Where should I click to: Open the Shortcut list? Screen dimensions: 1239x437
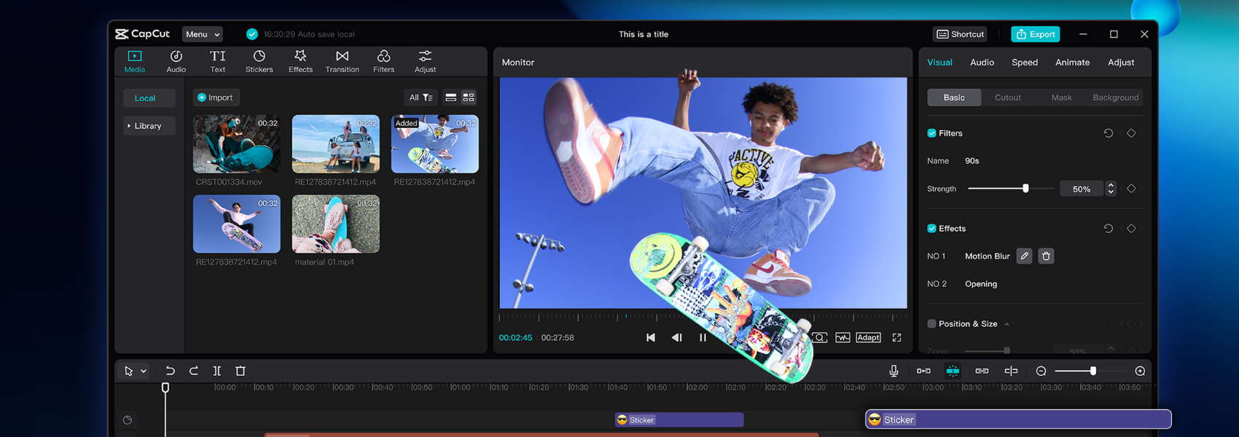[961, 34]
